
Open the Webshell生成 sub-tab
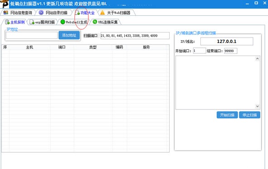click(x=74, y=22)
